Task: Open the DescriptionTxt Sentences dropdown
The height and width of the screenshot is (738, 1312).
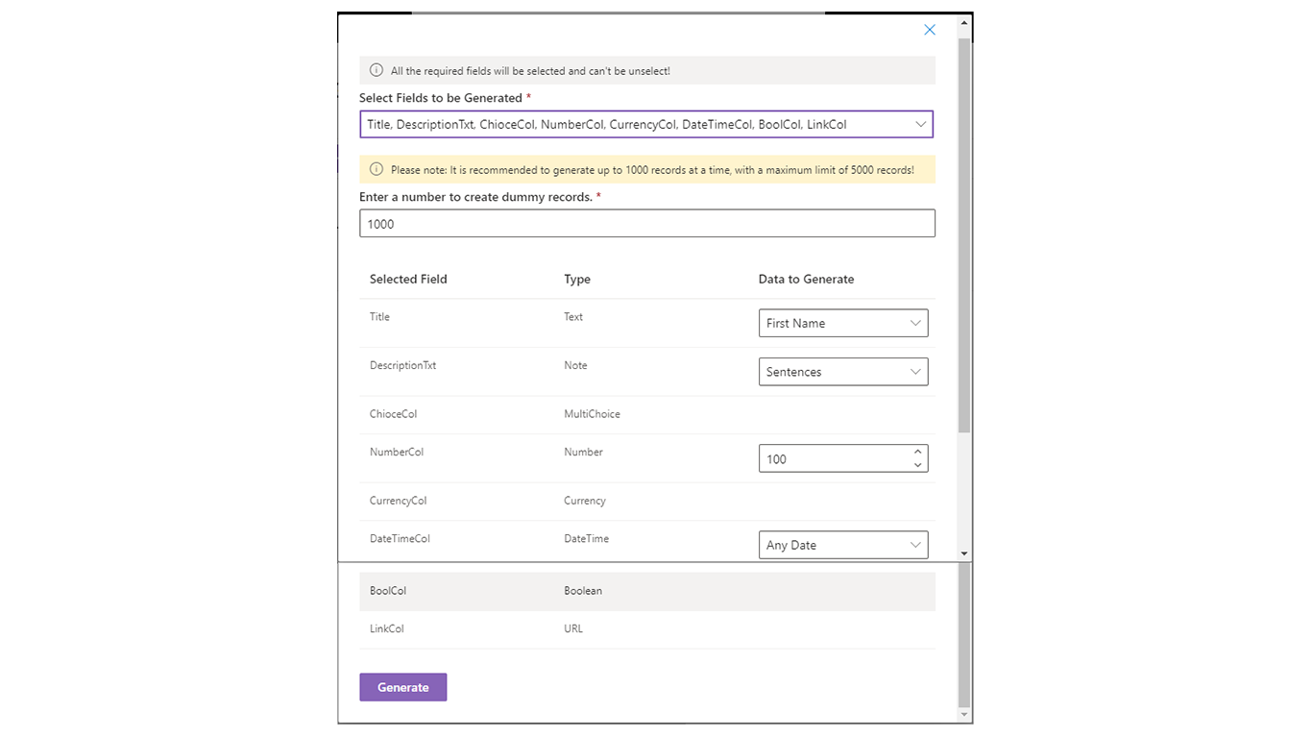Action: pyautogui.click(x=843, y=372)
